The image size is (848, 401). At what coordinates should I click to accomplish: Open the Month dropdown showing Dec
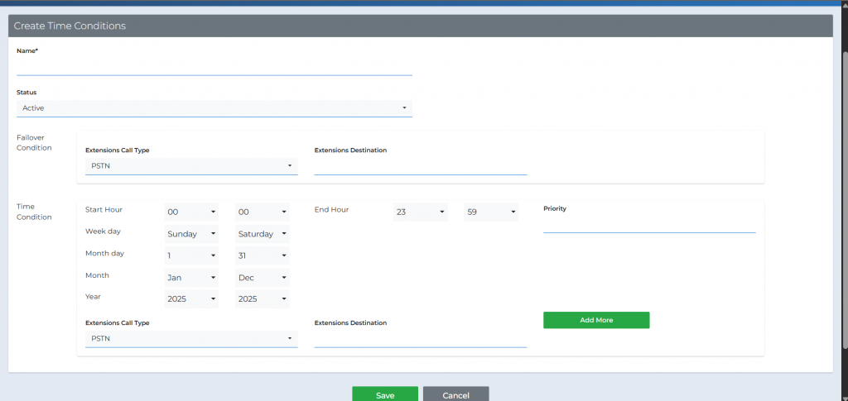point(262,278)
